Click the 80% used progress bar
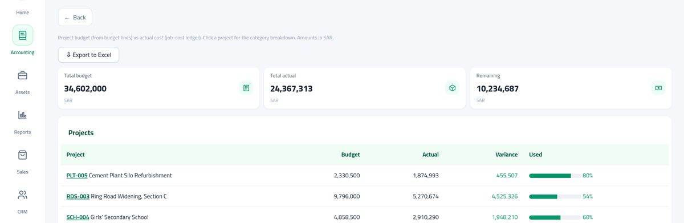684x223 pixels. 555,176
